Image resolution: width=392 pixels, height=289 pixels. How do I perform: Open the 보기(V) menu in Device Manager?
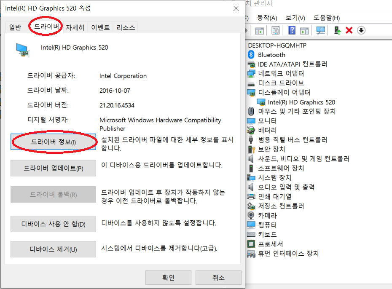[295, 18]
